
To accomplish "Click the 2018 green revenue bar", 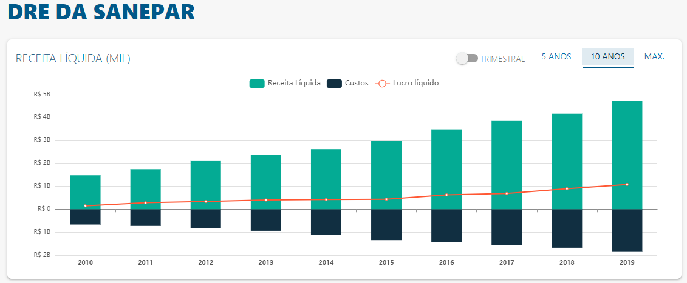I will [x=567, y=161].
